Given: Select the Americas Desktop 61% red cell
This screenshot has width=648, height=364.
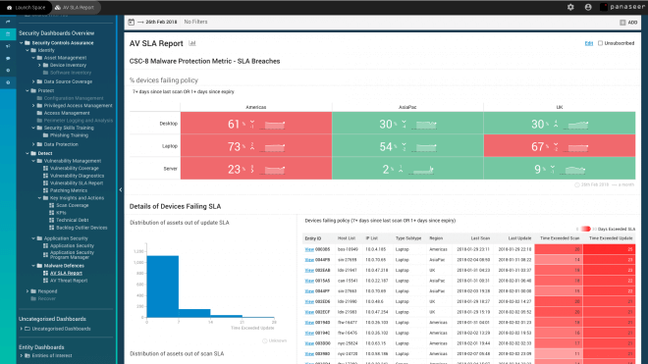Looking at the screenshot, I should tap(256, 123).
